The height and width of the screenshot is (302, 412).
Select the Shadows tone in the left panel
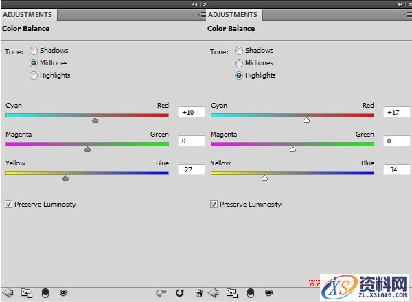click(x=33, y=51)
